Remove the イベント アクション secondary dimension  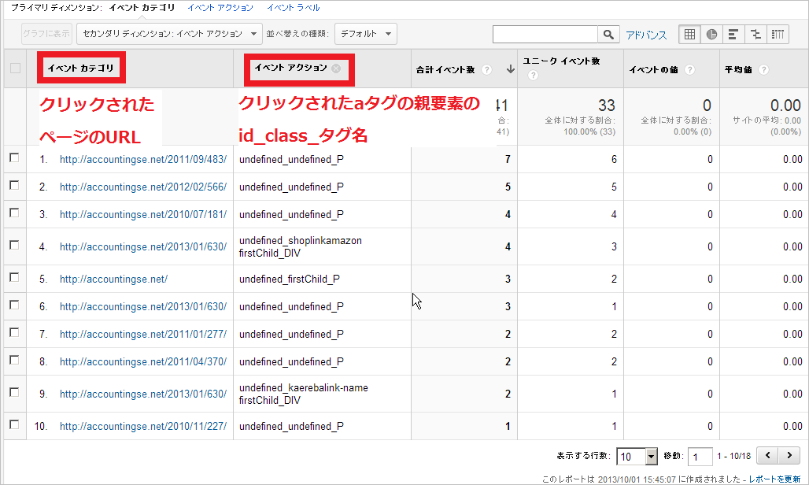pos(336,68)
